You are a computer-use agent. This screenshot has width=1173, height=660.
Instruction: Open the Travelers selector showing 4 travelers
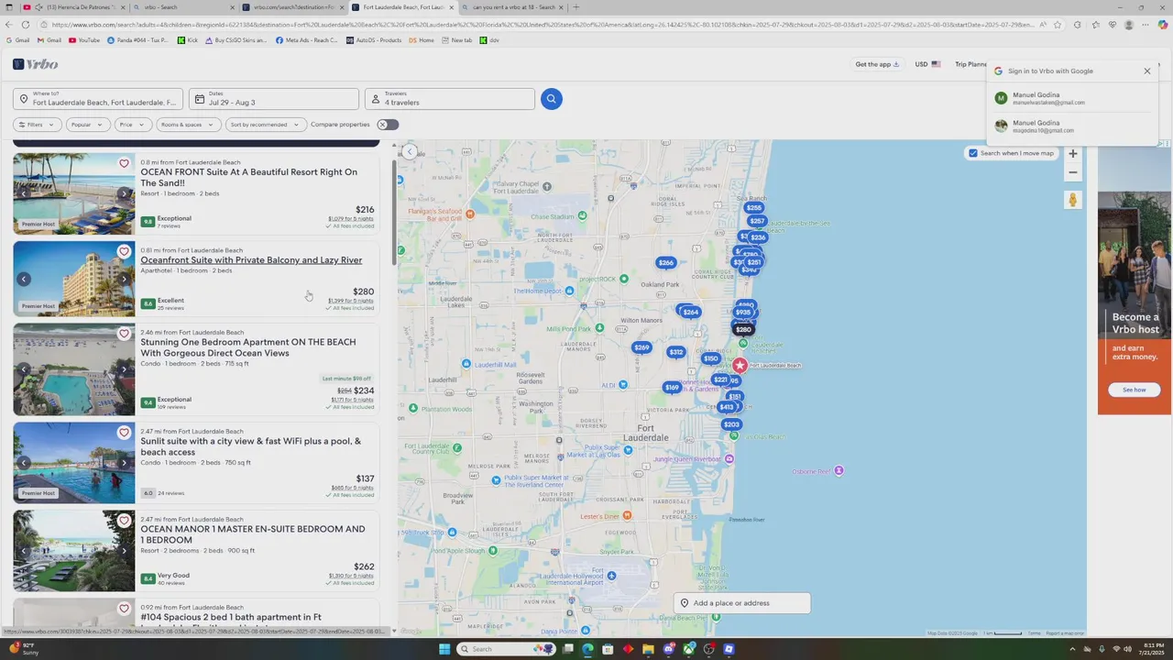[450, 99]
